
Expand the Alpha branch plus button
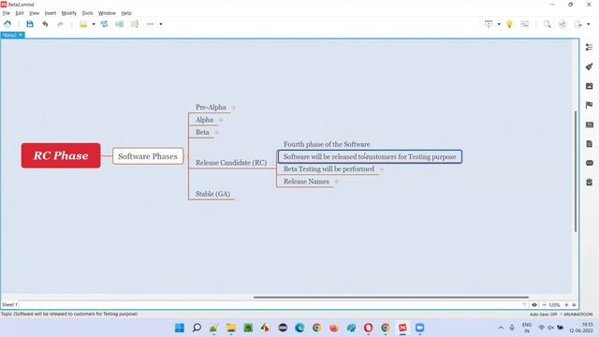[x=221, y=120]
